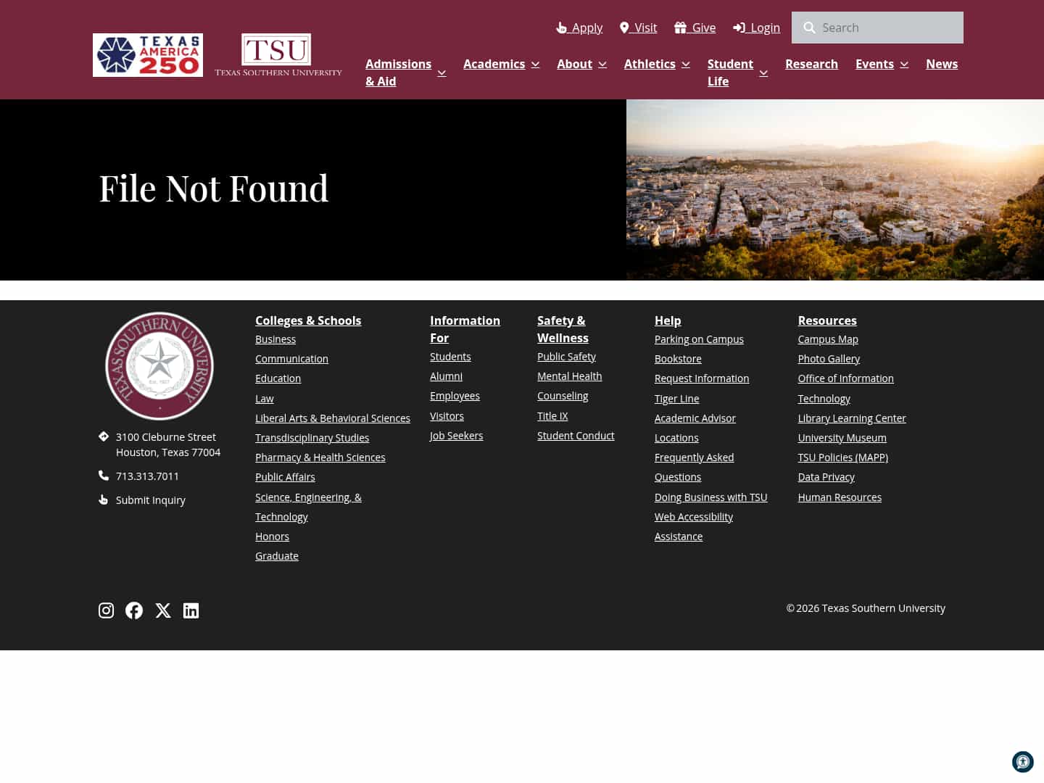Viewport: 1044px width, 783px height.
Task: Select the Research menu item
Action: (811, 64)
